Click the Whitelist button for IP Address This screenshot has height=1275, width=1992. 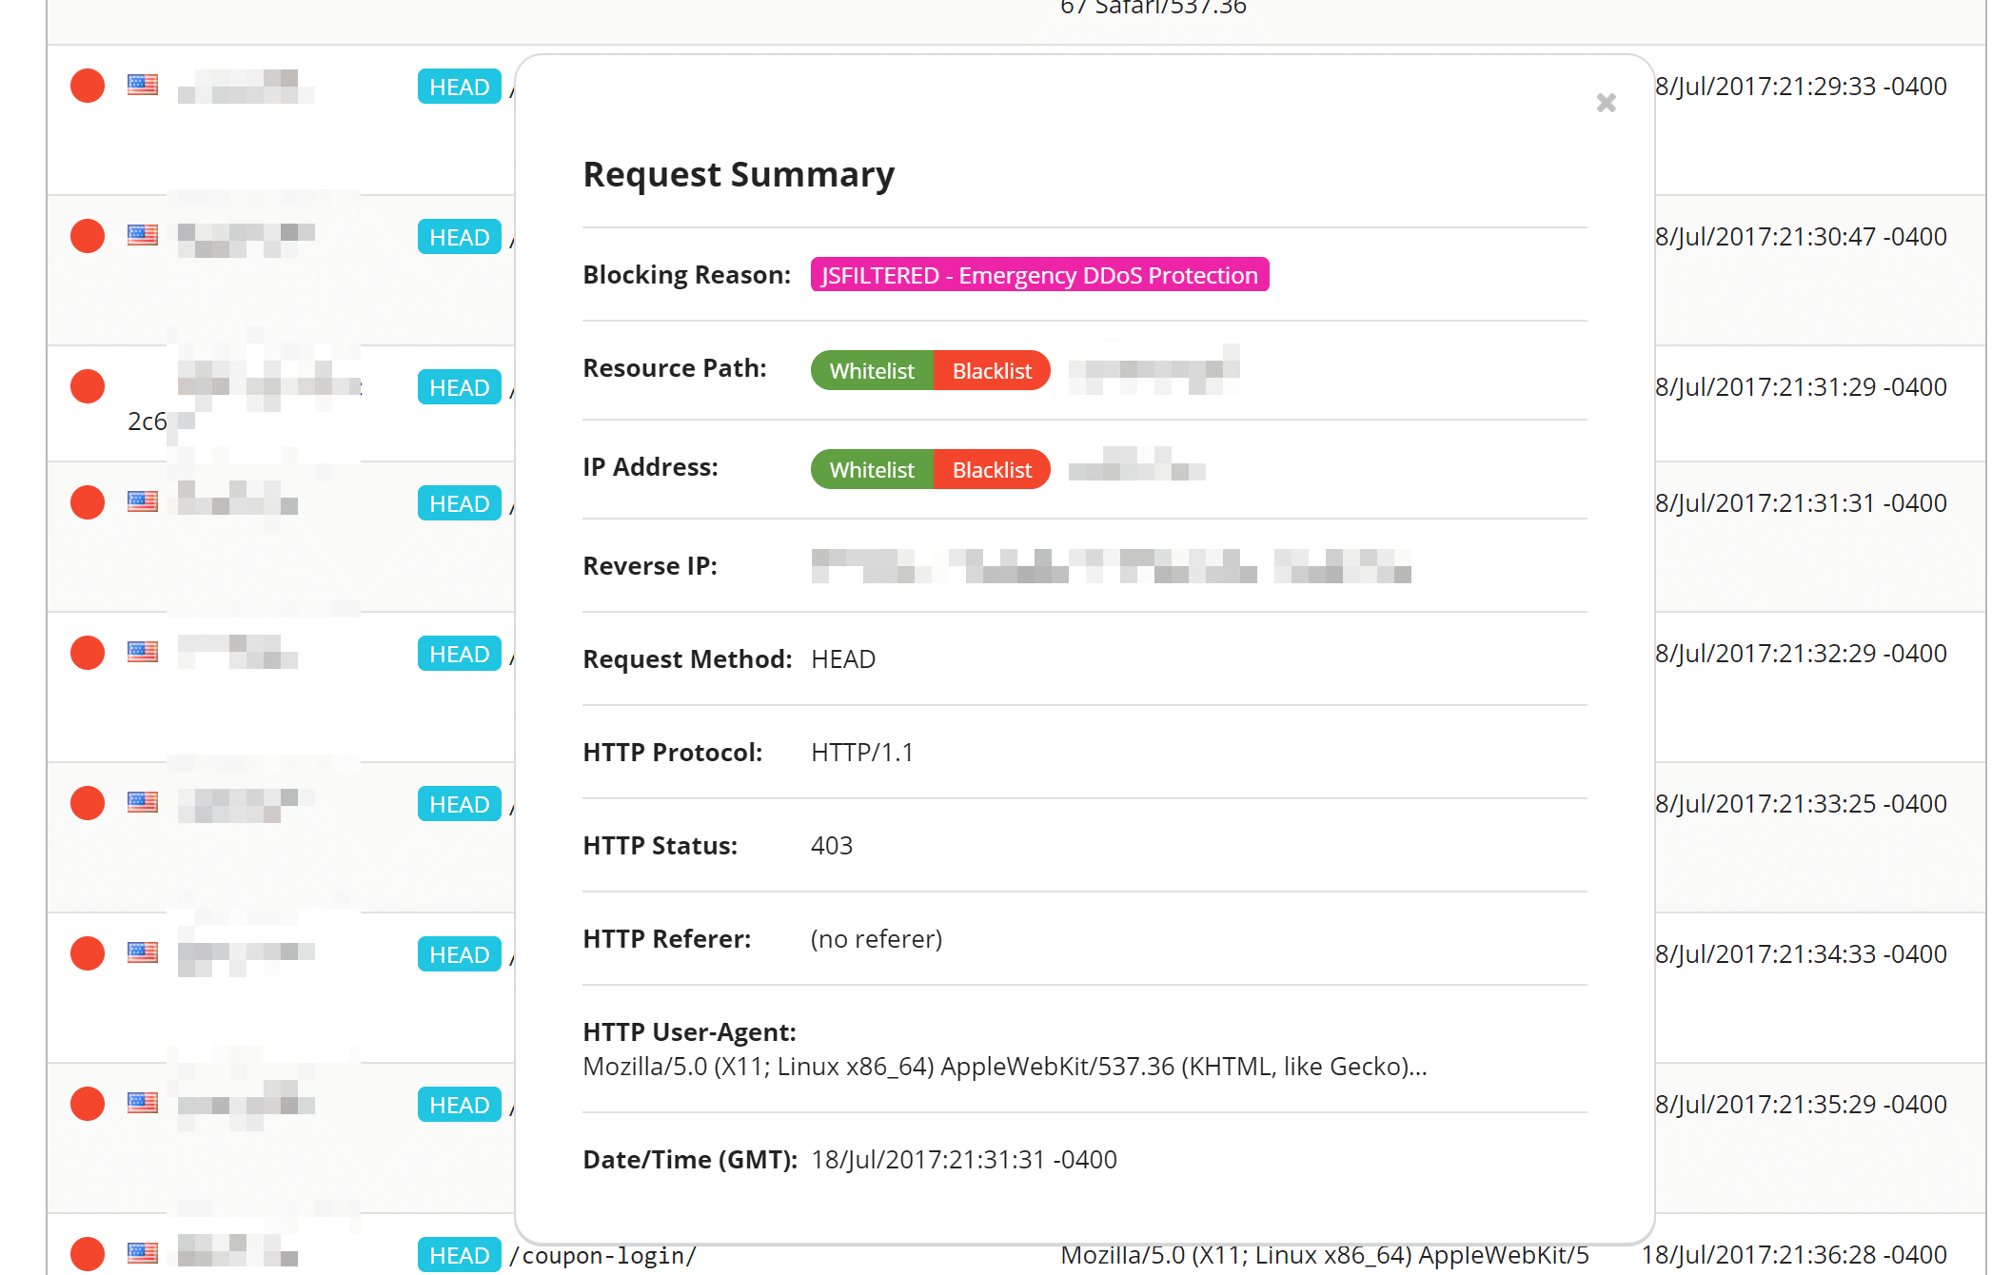click(x=867, y=467)
